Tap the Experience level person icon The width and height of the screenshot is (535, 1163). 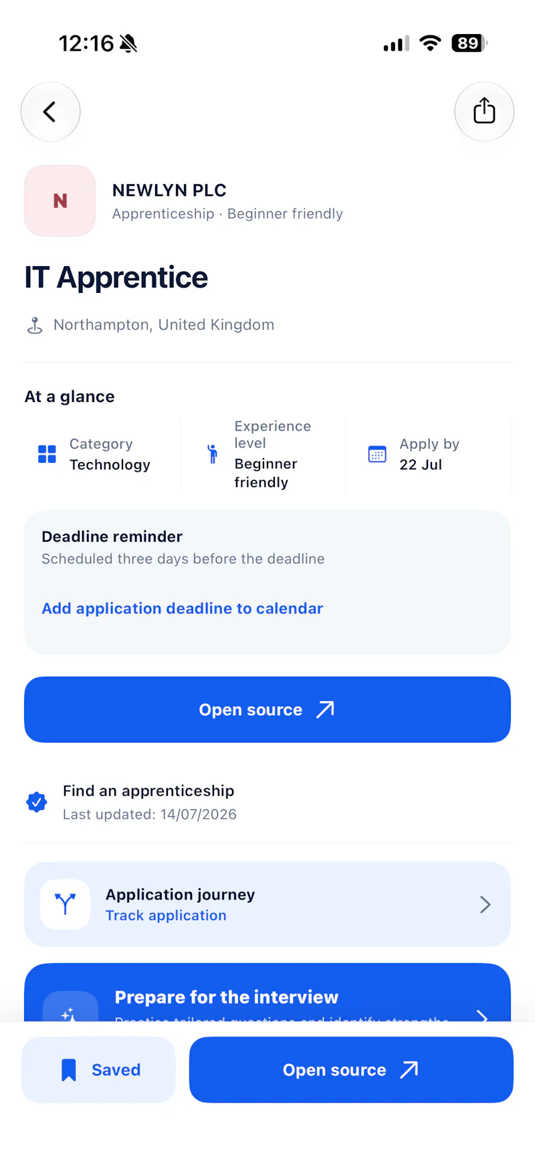click(x=213, y=454)
